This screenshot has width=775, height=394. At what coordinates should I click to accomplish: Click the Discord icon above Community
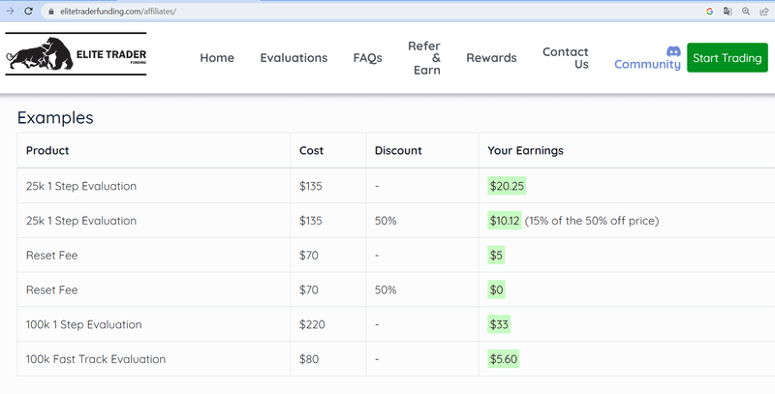[673, 51]
